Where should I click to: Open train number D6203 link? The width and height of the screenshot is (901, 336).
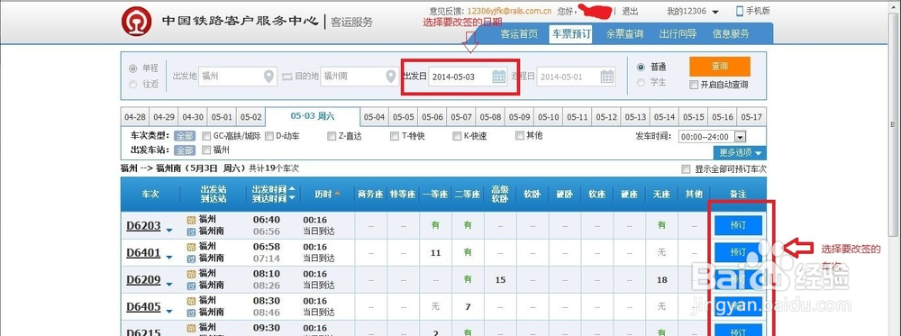point(143,226)
